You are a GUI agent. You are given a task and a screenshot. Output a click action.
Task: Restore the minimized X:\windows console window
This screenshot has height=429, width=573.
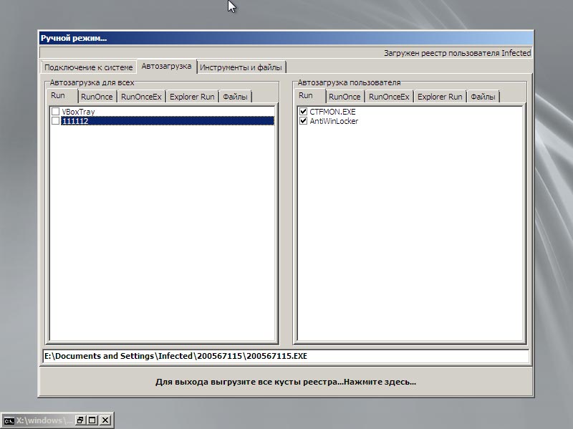click(80, 420)
